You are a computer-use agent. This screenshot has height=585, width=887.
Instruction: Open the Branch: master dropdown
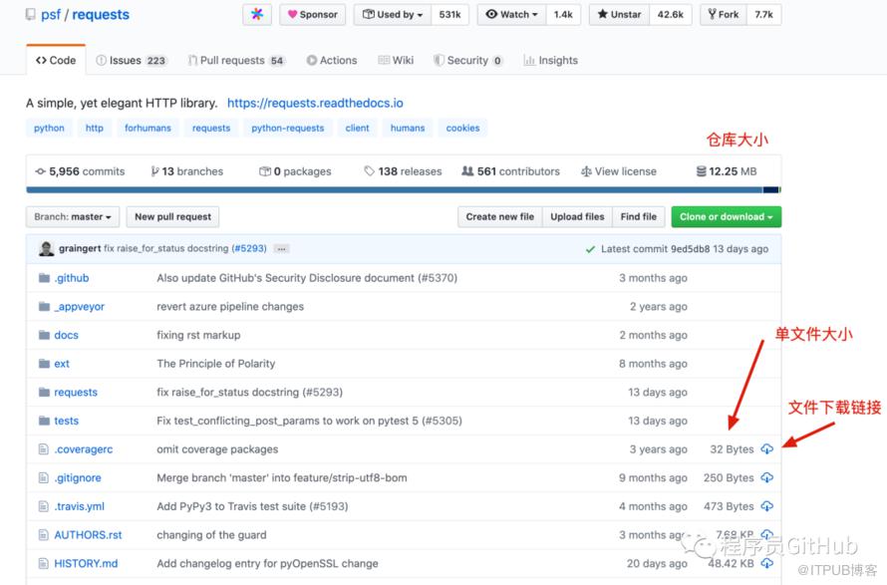coord(73,216)
